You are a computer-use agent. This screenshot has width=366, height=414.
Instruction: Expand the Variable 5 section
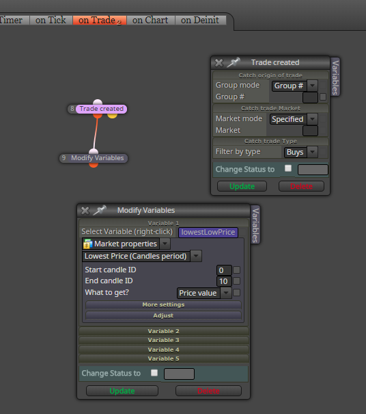(x=163, y=359)
